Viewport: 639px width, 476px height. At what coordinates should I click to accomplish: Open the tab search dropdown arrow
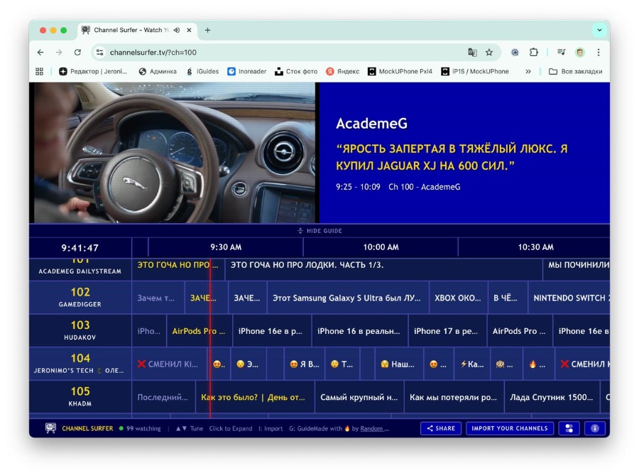pyautogui.click(x=599, y=31)
